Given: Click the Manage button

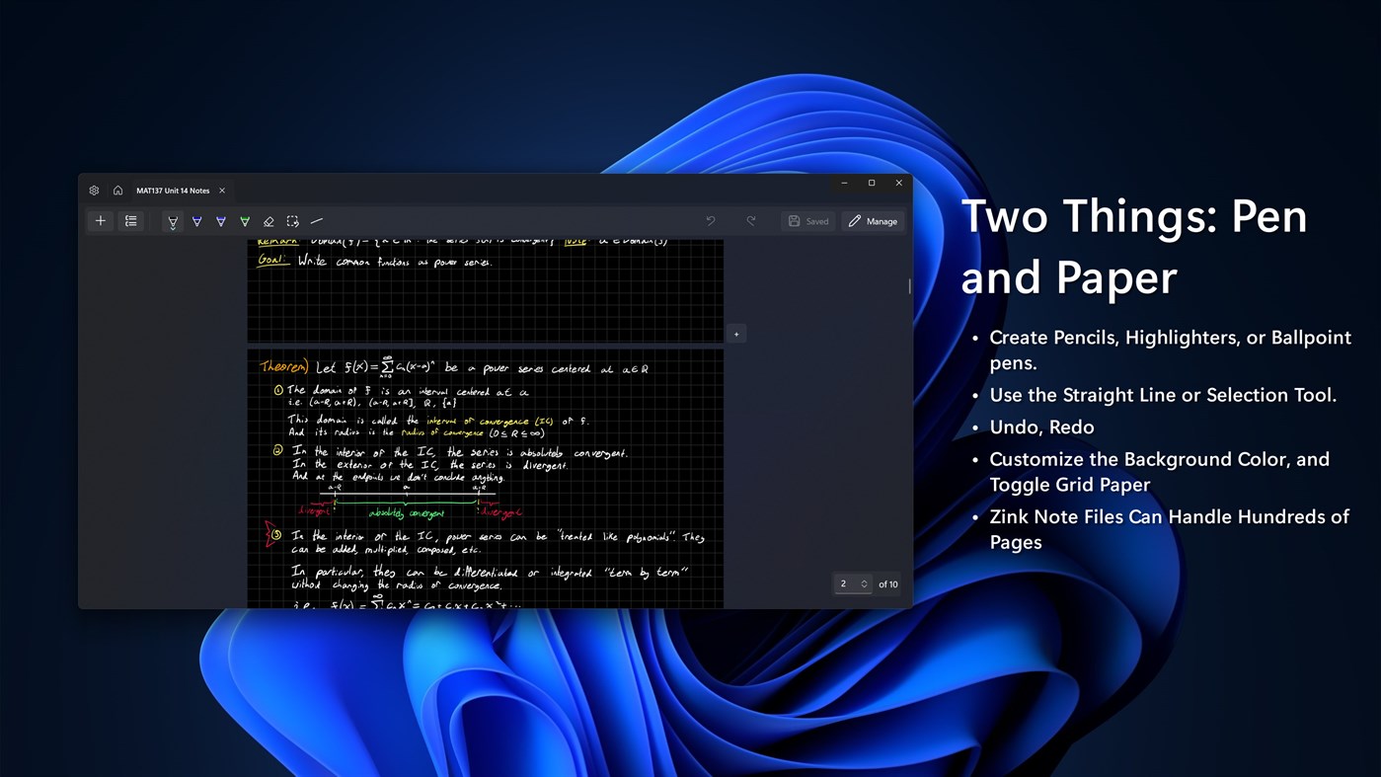Looking at the screenshot, I should pos(873,220).
